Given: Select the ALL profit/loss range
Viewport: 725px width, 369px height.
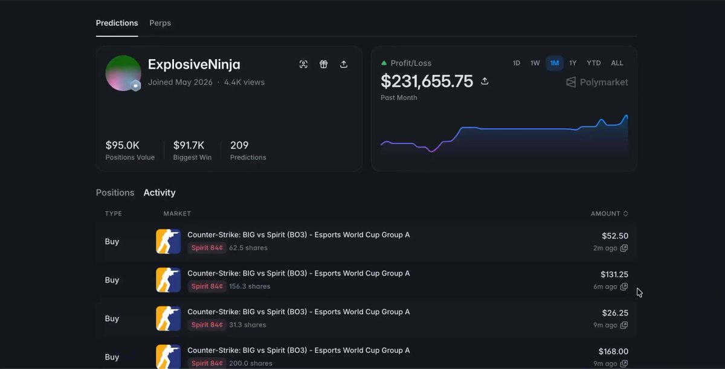Looking at the screenshot, I should click(x=617, y=63).
